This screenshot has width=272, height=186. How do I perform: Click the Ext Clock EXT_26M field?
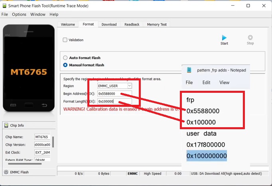click(x=42, y=152)
